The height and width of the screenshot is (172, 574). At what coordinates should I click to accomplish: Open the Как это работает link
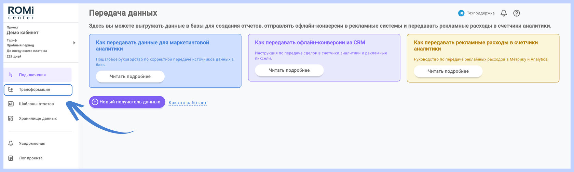(188, 103)
